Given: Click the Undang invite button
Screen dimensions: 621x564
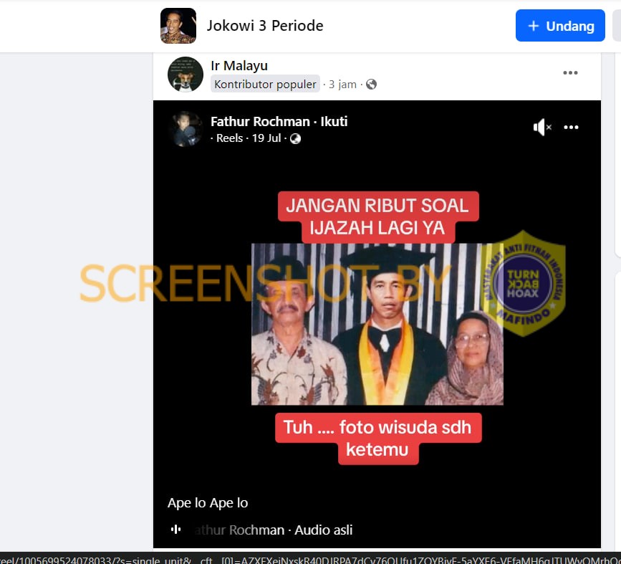Looking at the screenshot, I should (x=560, y=26).
